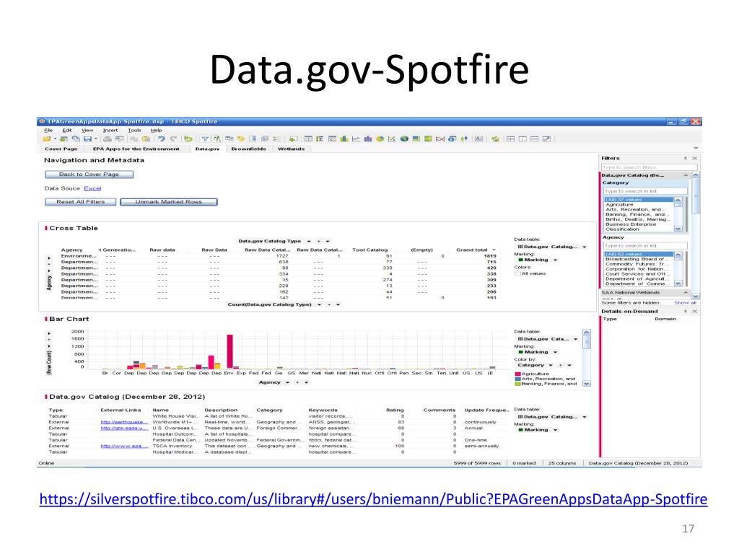Screen dimensions: 739x554
Task: Insert a Heat Map visualization icon
Action: click(x=428, y=139)
